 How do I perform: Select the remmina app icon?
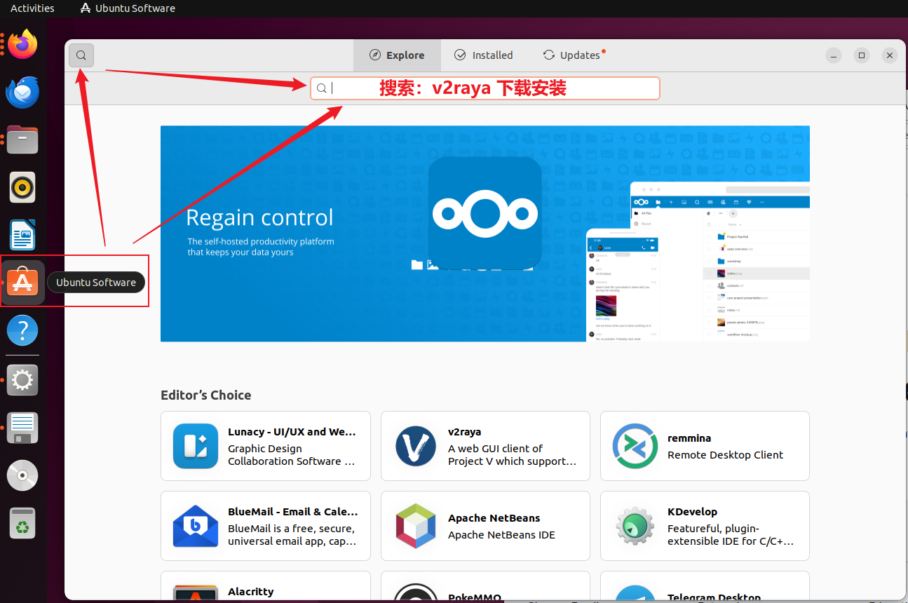(x=635, y=446)
